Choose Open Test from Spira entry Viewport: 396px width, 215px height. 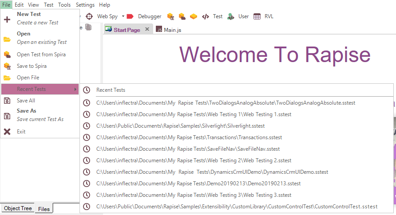click(x=40, y=55)
